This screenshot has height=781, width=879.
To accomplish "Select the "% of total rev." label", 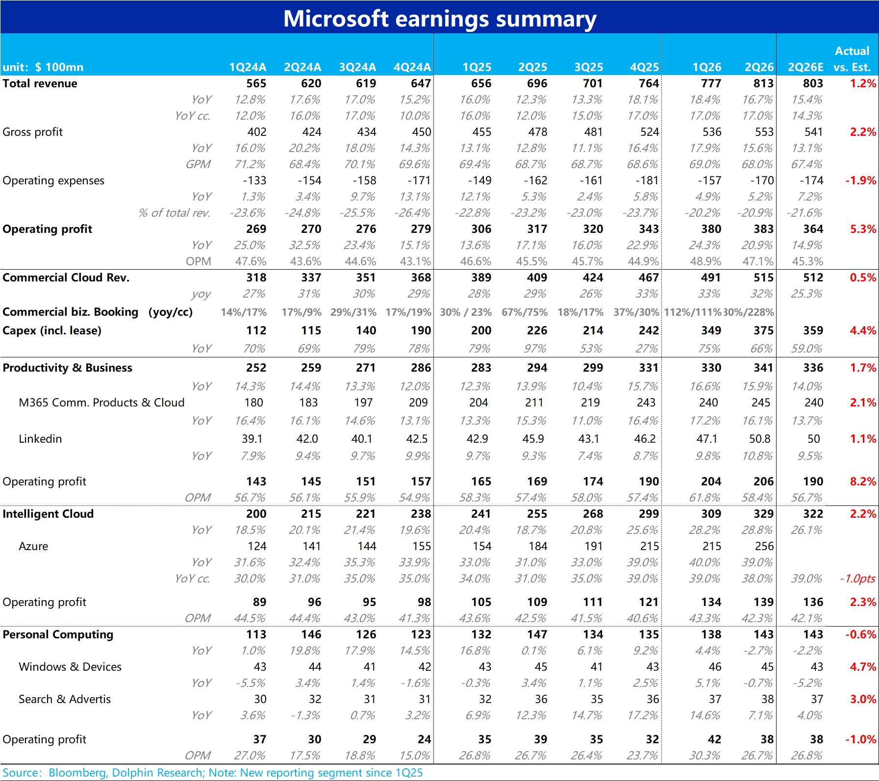I will pyautogui.click(x=175, y=213).
